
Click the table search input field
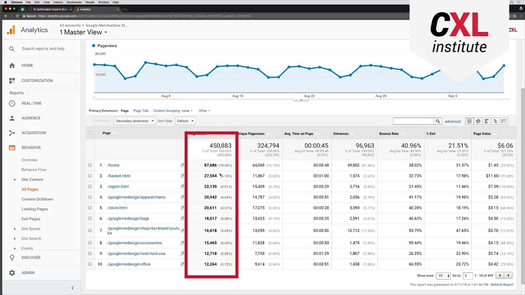[413, 121]
